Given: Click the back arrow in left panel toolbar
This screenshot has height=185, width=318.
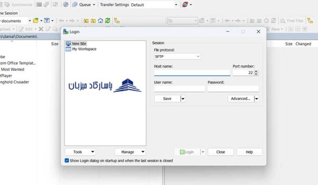Looking at the screenshot, I should click(61, 21).
